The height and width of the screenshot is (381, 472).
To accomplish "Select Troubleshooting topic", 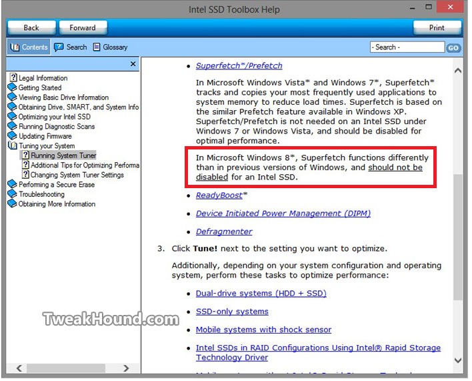I will [x=41, y=194].
